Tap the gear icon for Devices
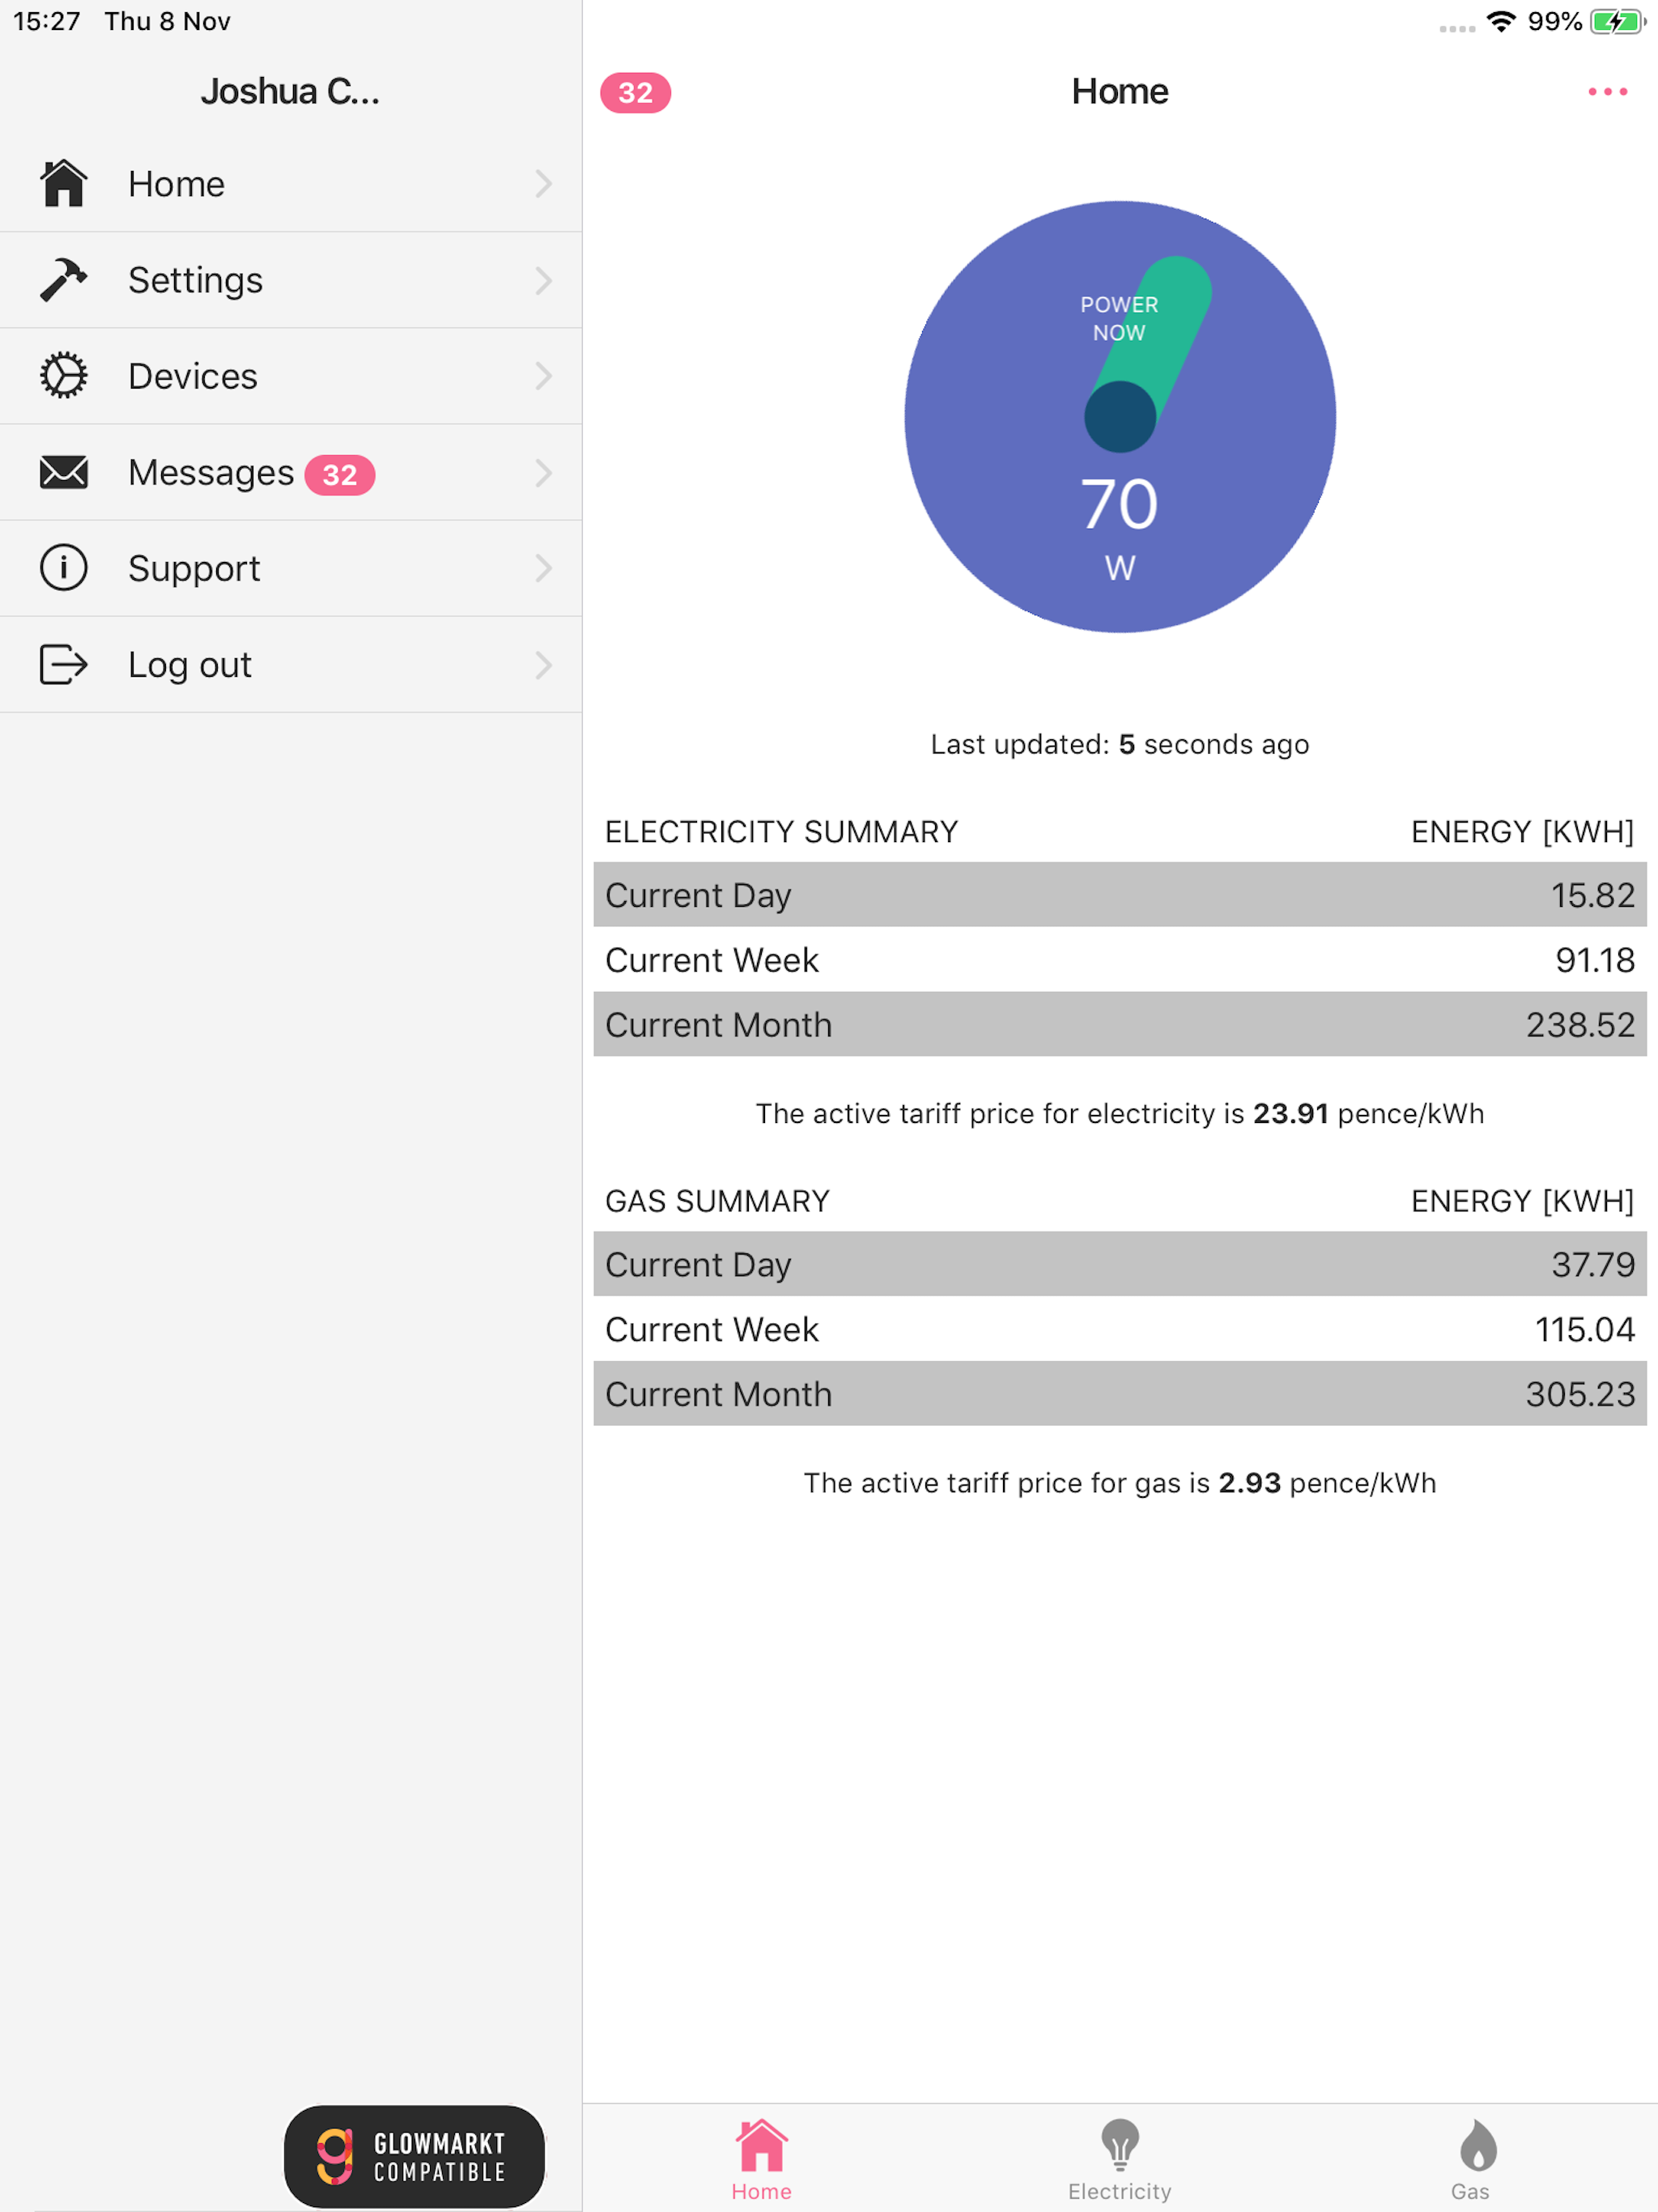This screenshot has width=1658, height=2212. pyautogui.click(x=63, y=375)
